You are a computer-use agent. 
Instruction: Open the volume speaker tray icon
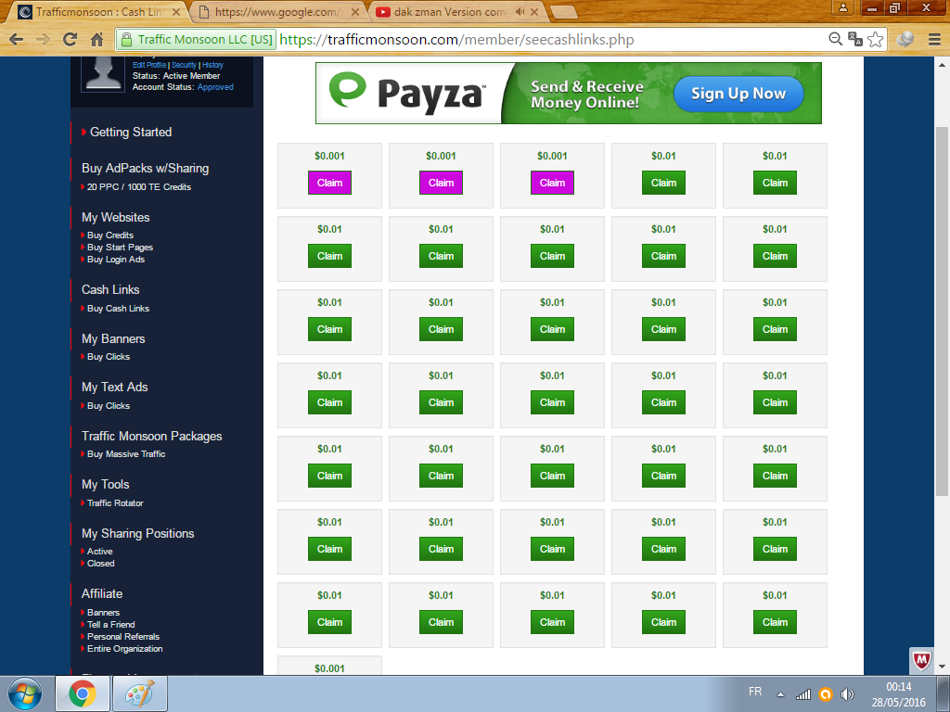tap(847, 694)
